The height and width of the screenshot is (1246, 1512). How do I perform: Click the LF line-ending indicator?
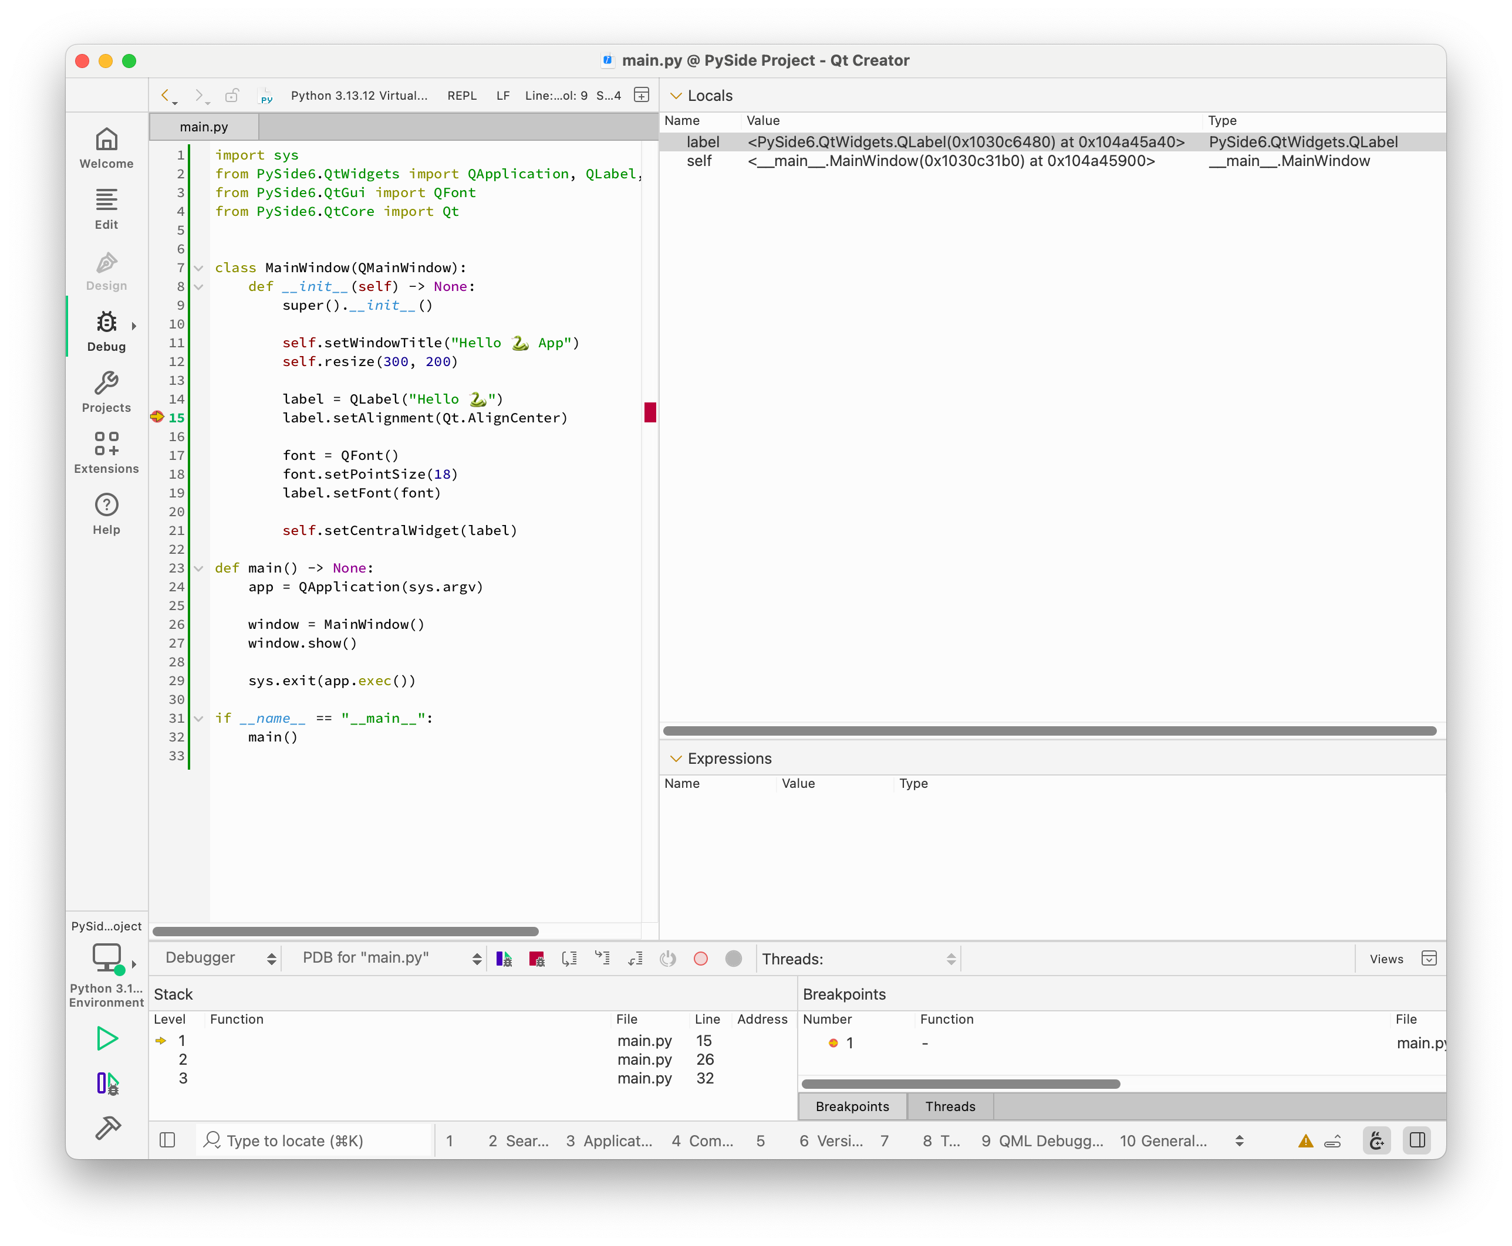[502, 95]
